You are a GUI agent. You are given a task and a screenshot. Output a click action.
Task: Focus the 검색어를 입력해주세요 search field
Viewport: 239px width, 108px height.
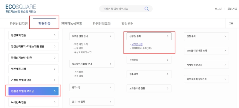click(x=126, y=9)
